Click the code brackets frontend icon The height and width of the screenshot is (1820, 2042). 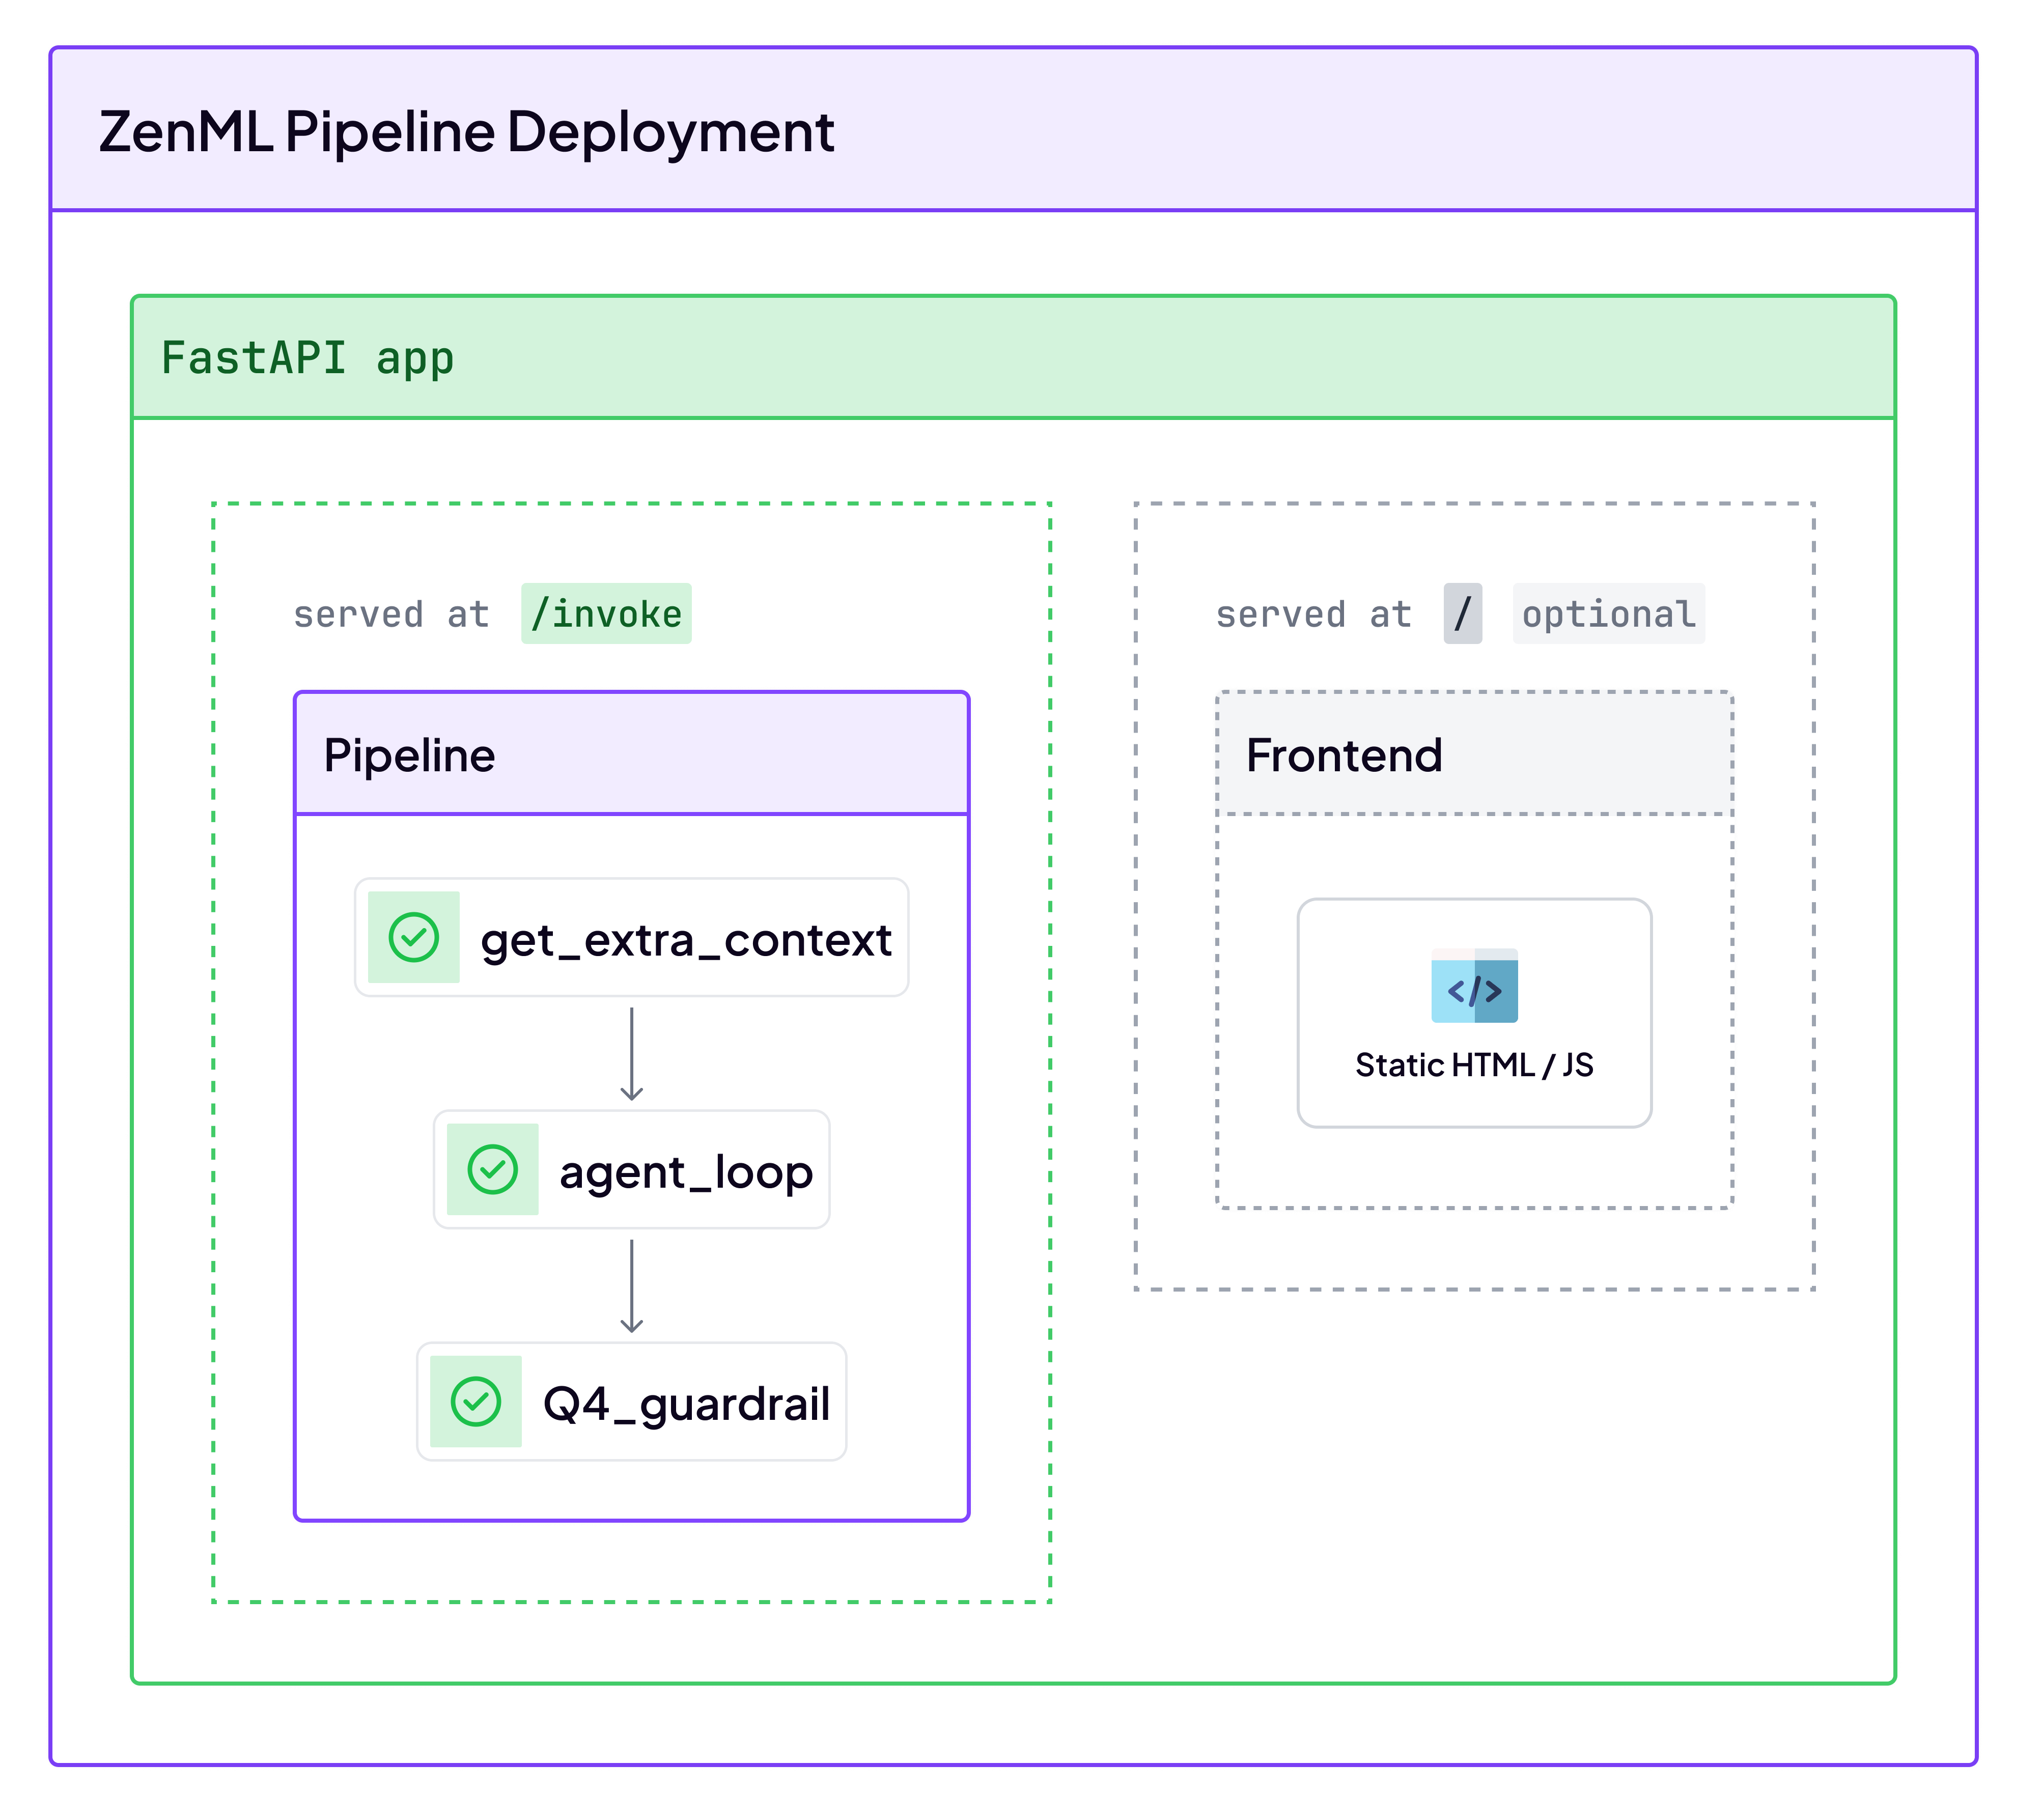pos(1474,986)
